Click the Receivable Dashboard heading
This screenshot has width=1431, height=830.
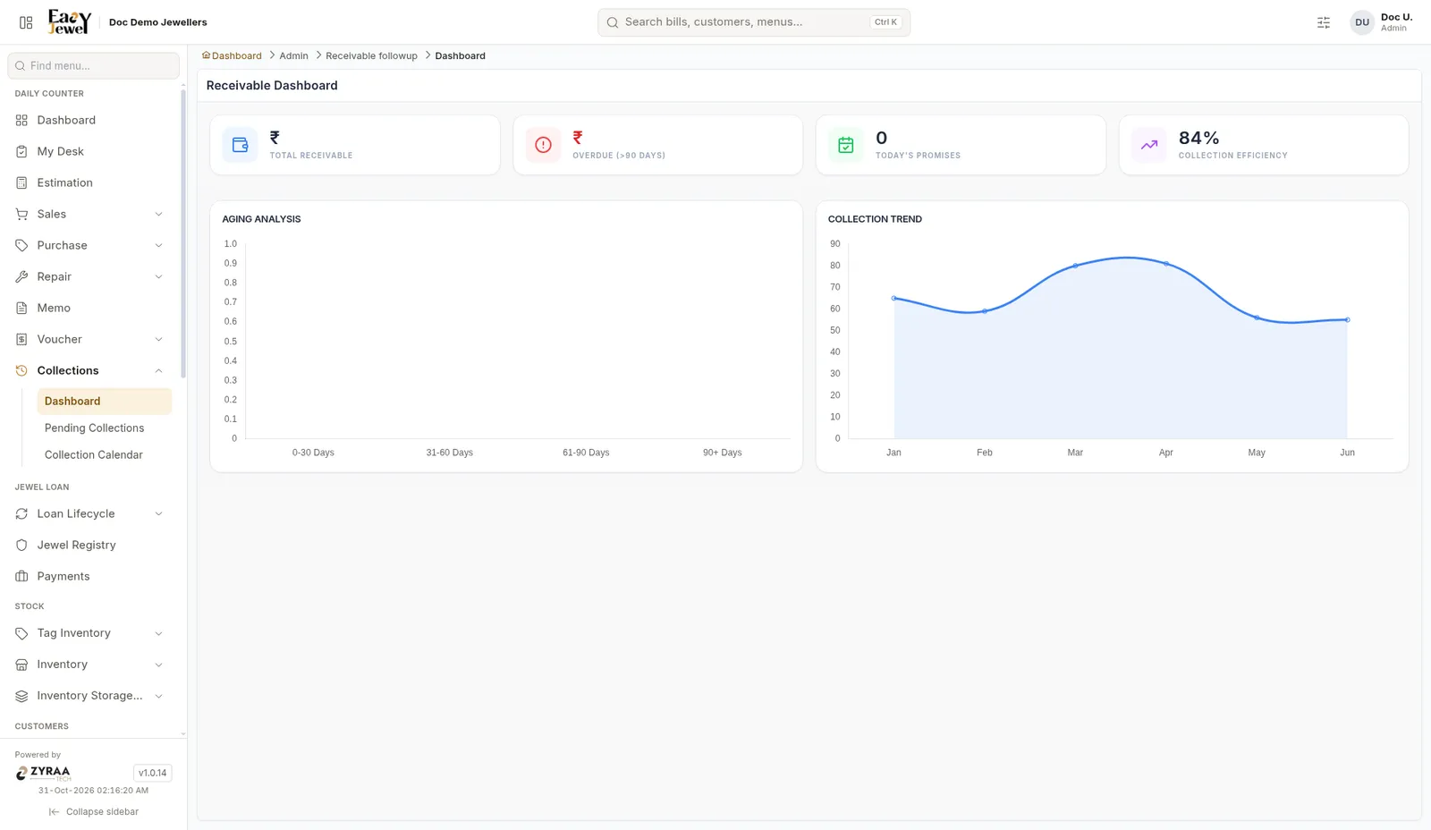point(272,86)
